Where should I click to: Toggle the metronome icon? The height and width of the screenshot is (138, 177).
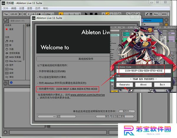(39, 14)
